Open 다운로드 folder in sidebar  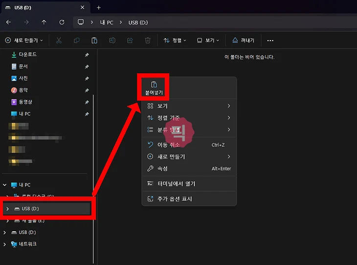click(27, 54)
